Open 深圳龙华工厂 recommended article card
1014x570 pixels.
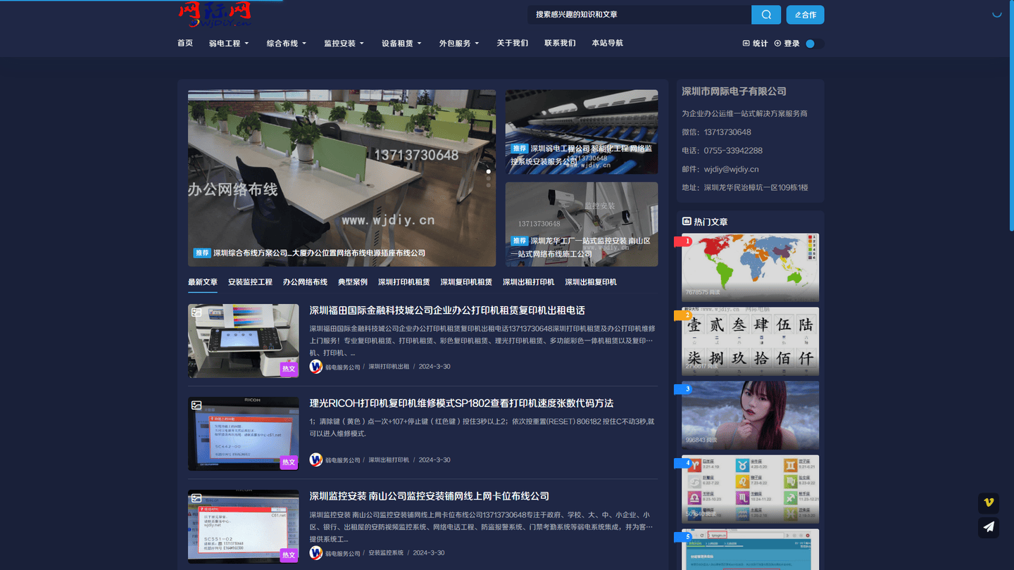[582, 224]
